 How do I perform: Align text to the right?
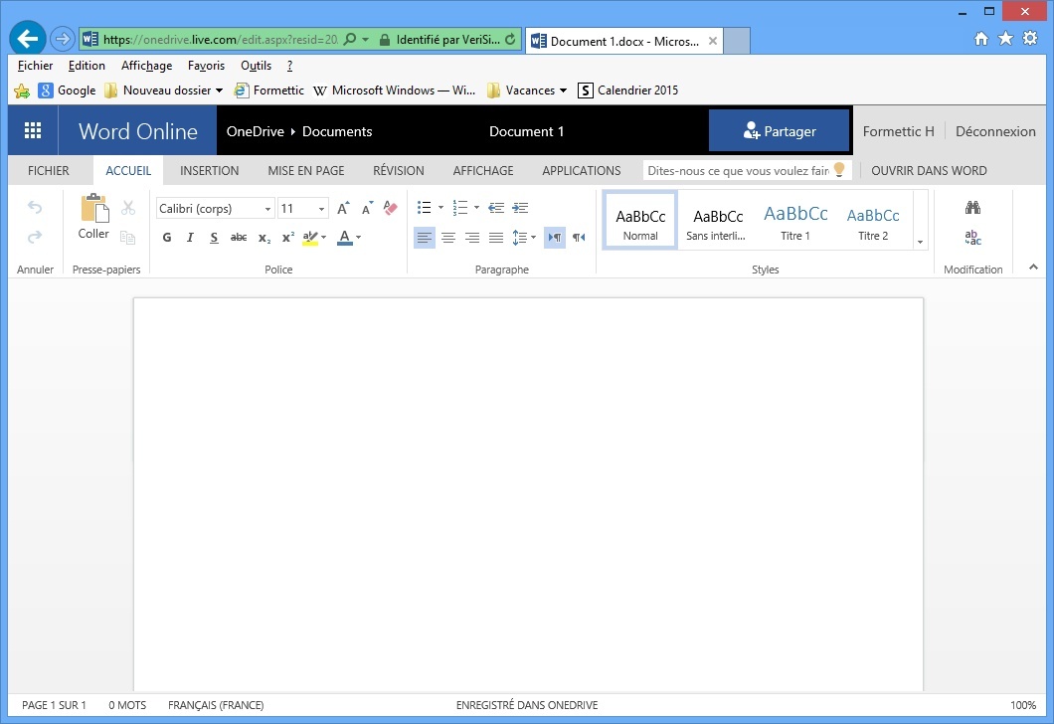pos(472,238)
